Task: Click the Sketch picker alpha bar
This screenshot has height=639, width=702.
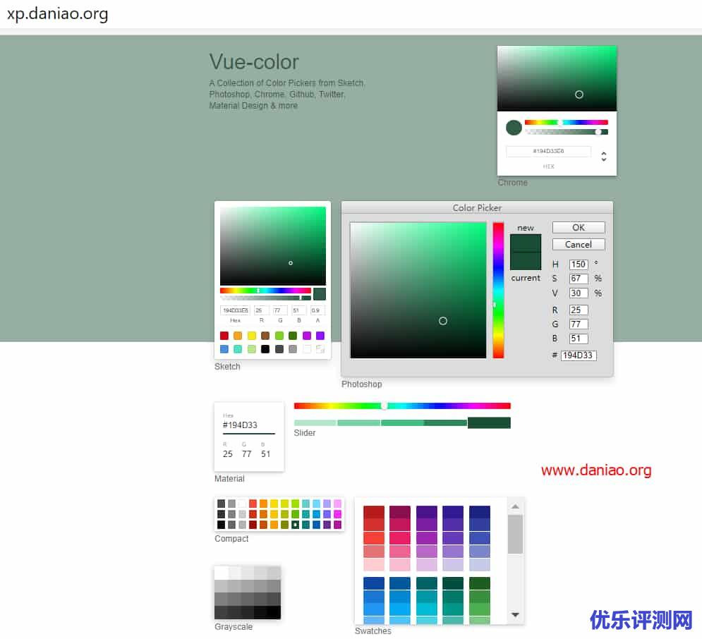Action: [265, 298]
